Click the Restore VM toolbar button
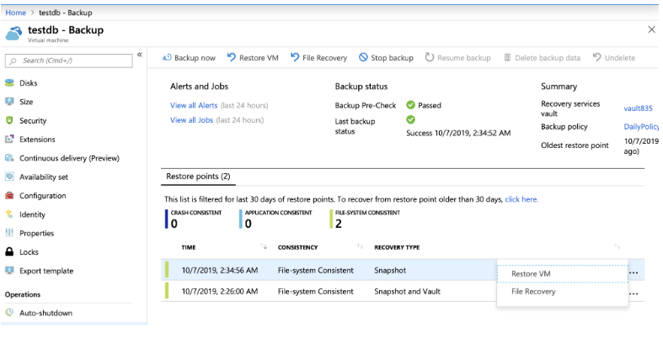This screenshot has width=663, height=338. tap(253, 58)
